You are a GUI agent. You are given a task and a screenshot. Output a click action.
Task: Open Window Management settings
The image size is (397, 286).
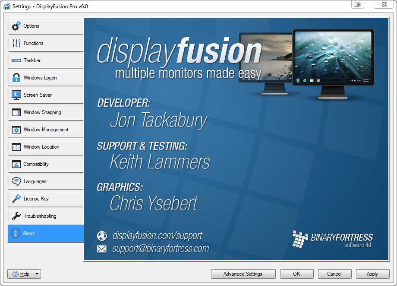point(46,130)
